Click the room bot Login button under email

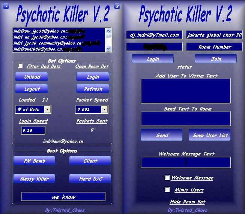(x=153, y=59)
